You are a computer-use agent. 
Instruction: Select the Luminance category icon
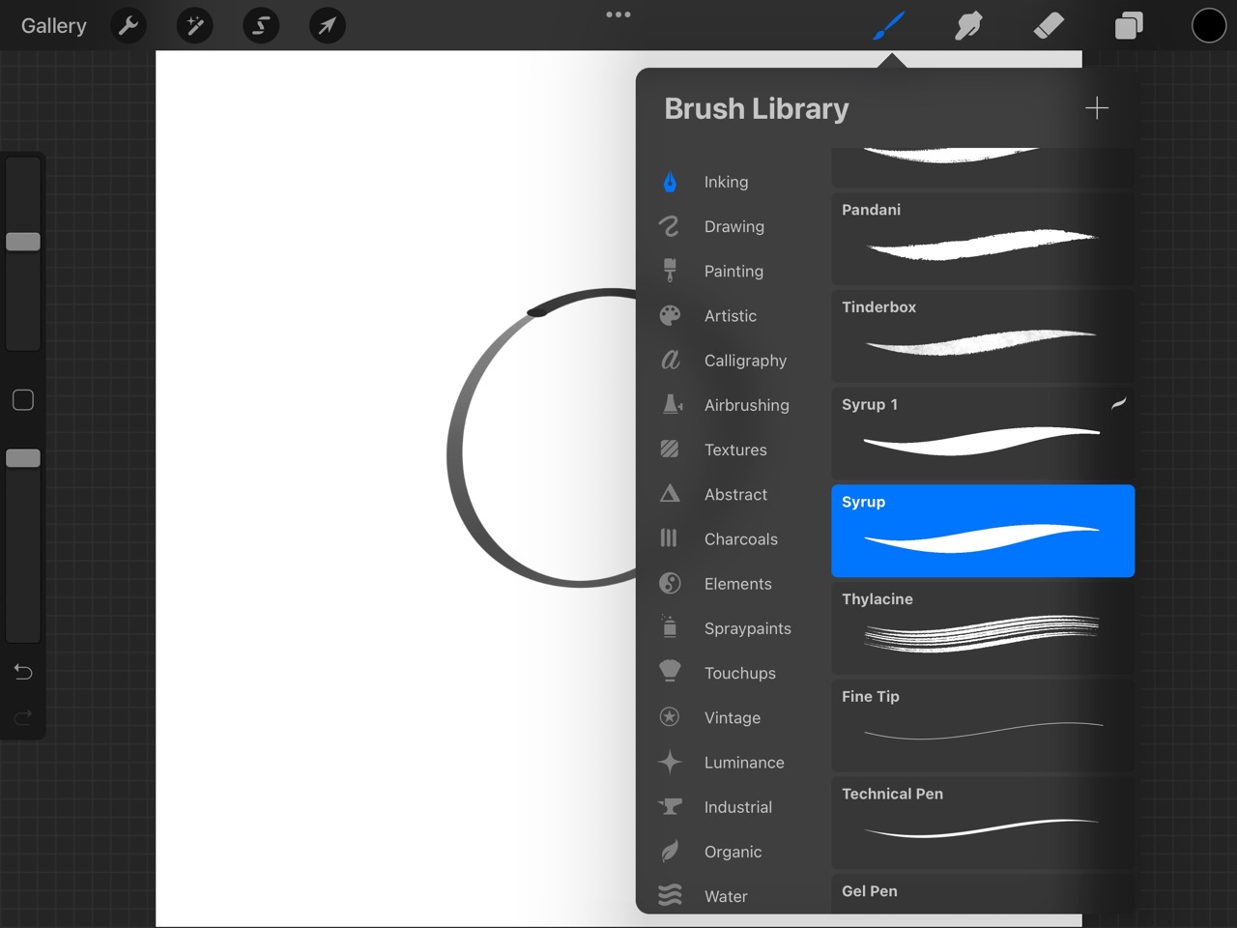pos(670,762)
